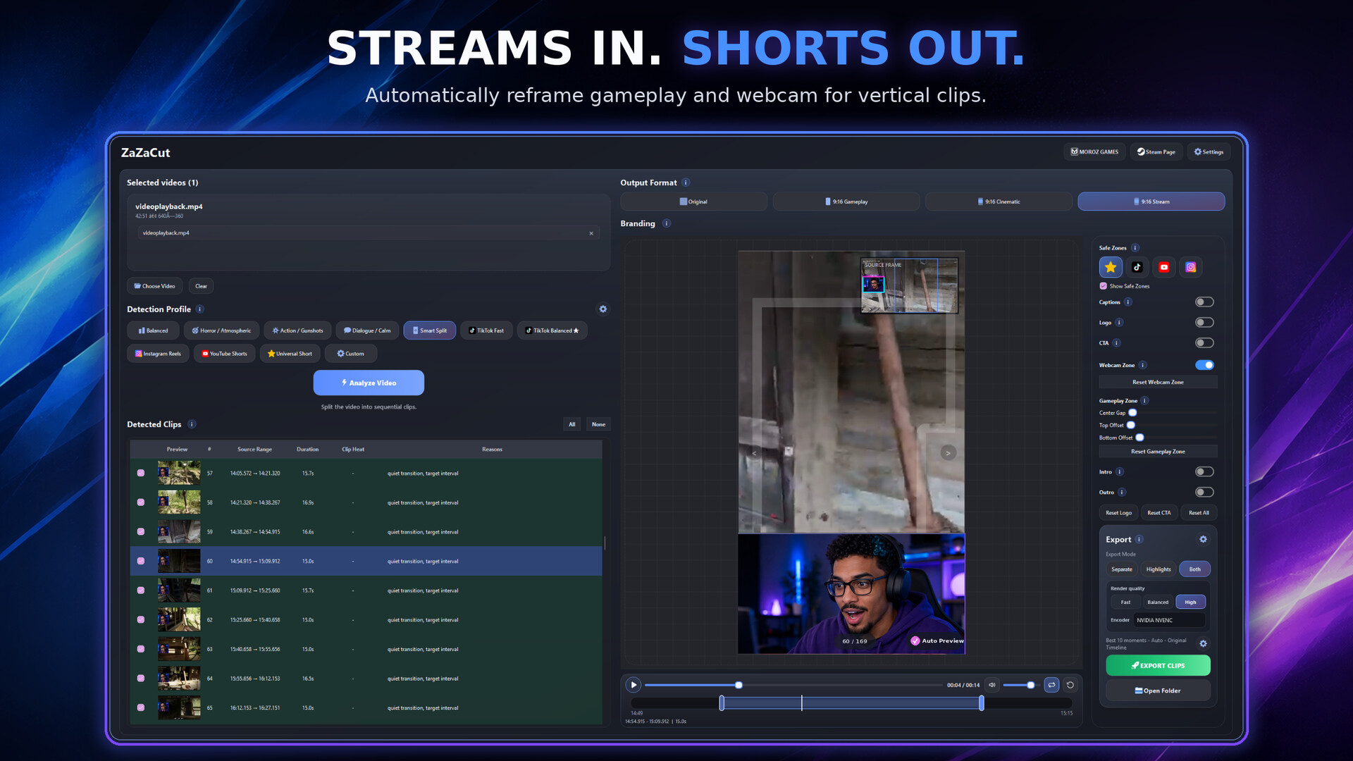Uncheck Show Safe Zones checkbox

[x=1104, y=286]
